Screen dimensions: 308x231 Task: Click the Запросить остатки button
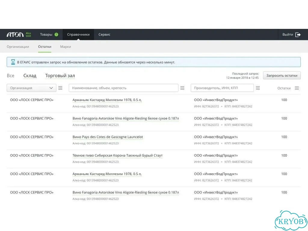point(282,75)
